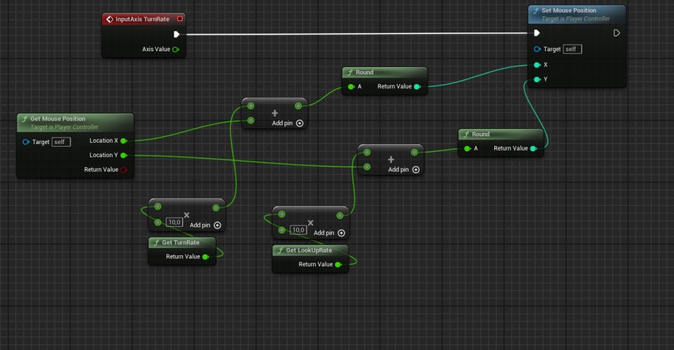
Task: Click the Y input pin on Set Mouse Position
Action: pos(537,80)
